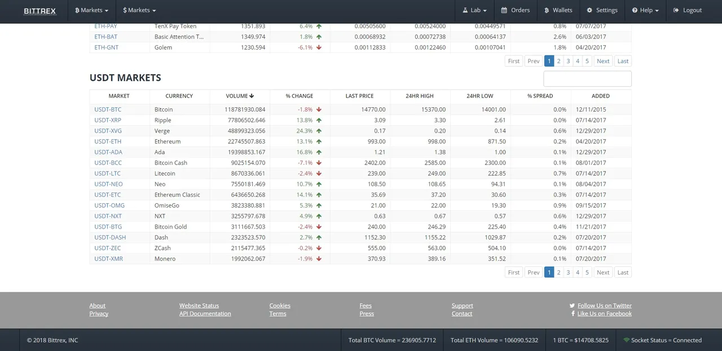The width and height of the screenshot is (722, 351).
Task: Go to page 3 of ETH markets
Action: [568, 61]
